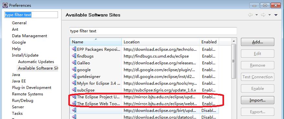Click the Export... button
The width and height of the screenshot is (284, 119).
tap(257, 112)
